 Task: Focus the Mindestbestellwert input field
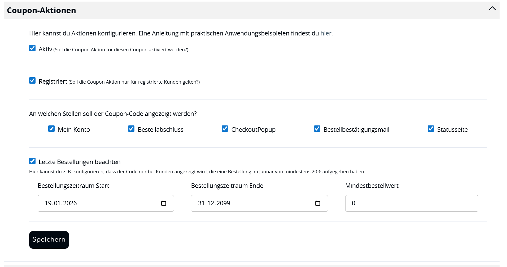(412, 203)
